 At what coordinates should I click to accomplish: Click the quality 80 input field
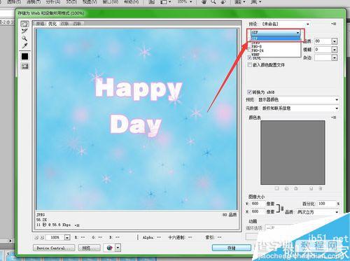(x=323, y=41)
